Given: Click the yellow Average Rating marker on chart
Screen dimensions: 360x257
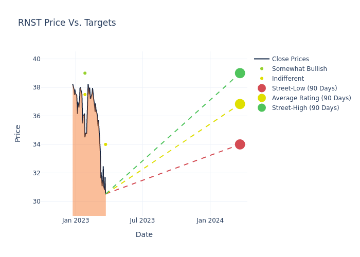Looking at the screenshot, I should 240,104.
